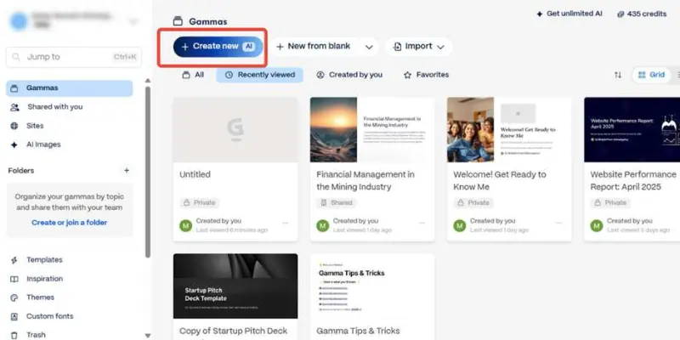Click the workspace profile avatar
The width and height of the screenshot is (680, 340).
19,20
